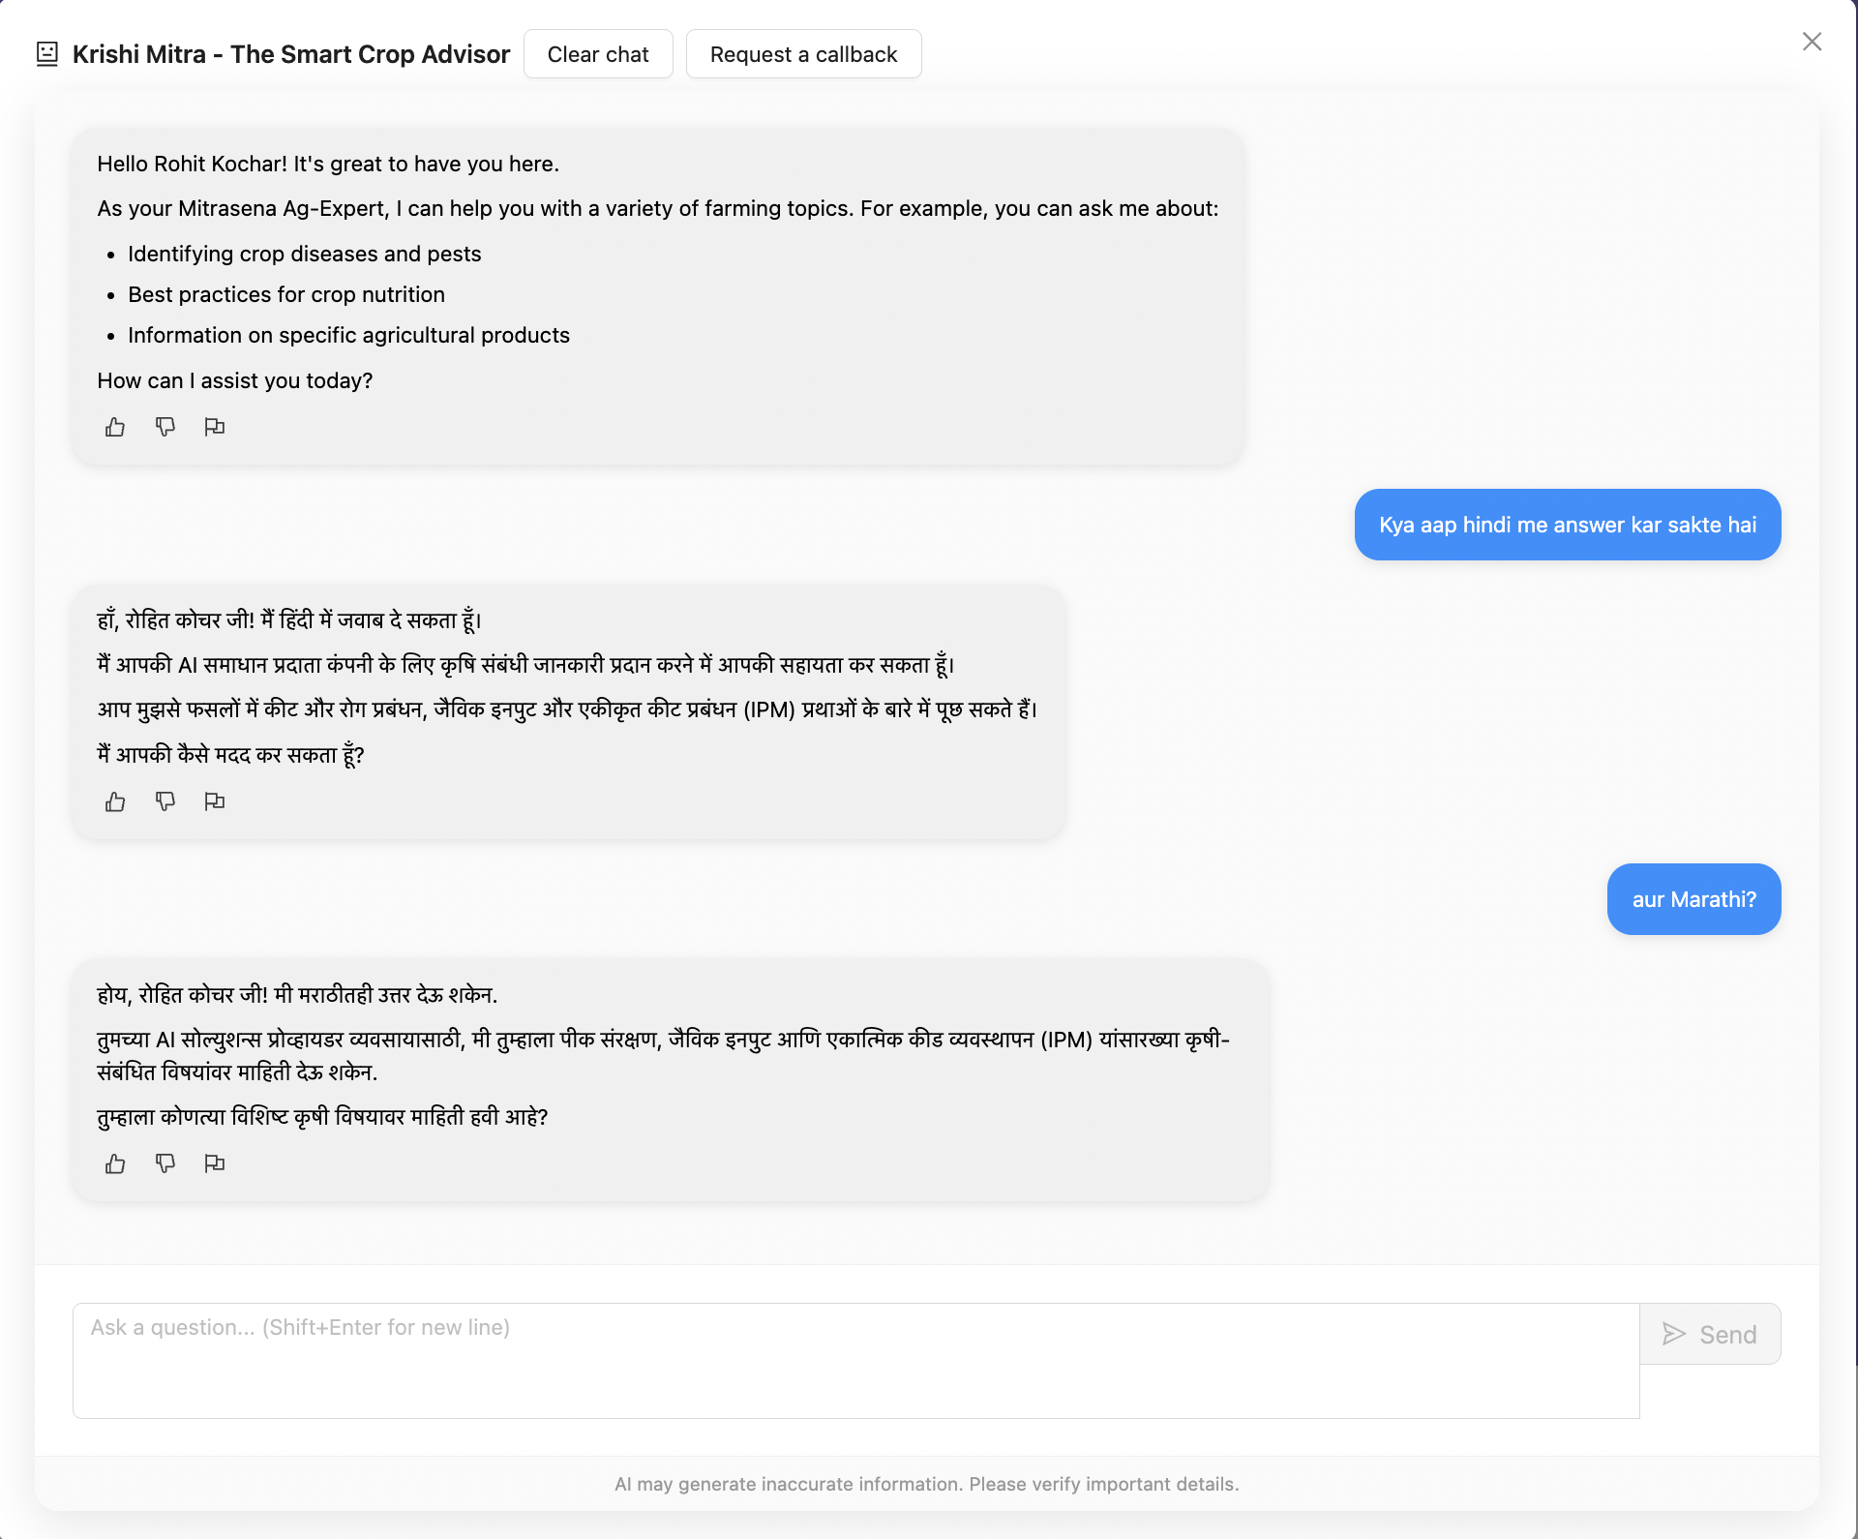The width and height of the screenshot is (1858, 1539).
Task: Give thumbs up to the greeting message
Action: click(x=114, y=427)
